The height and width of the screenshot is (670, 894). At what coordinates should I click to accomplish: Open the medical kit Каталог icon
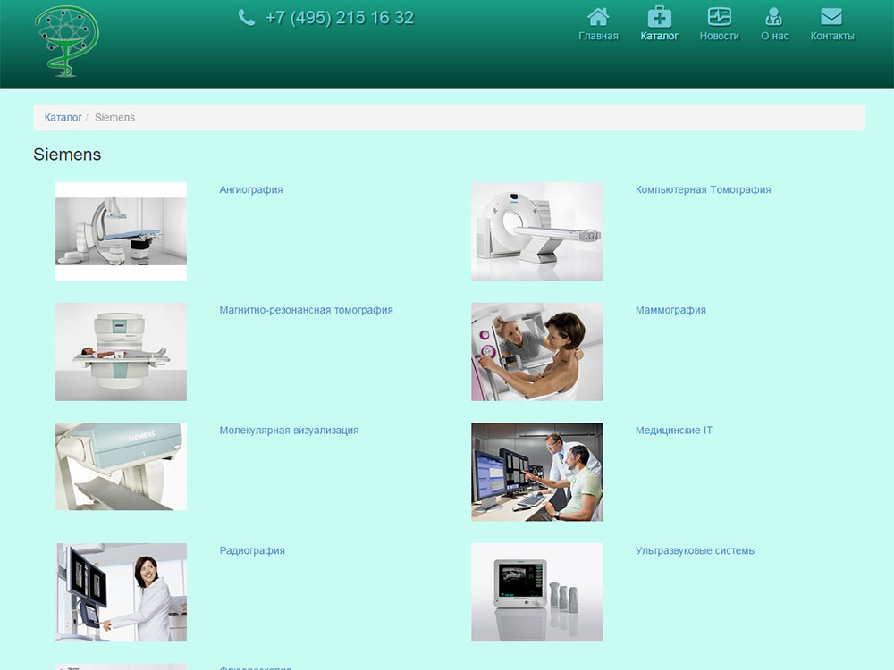click(659, 16)
